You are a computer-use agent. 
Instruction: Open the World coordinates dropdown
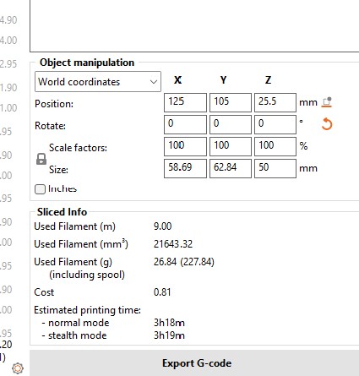[x=98, y=82]
